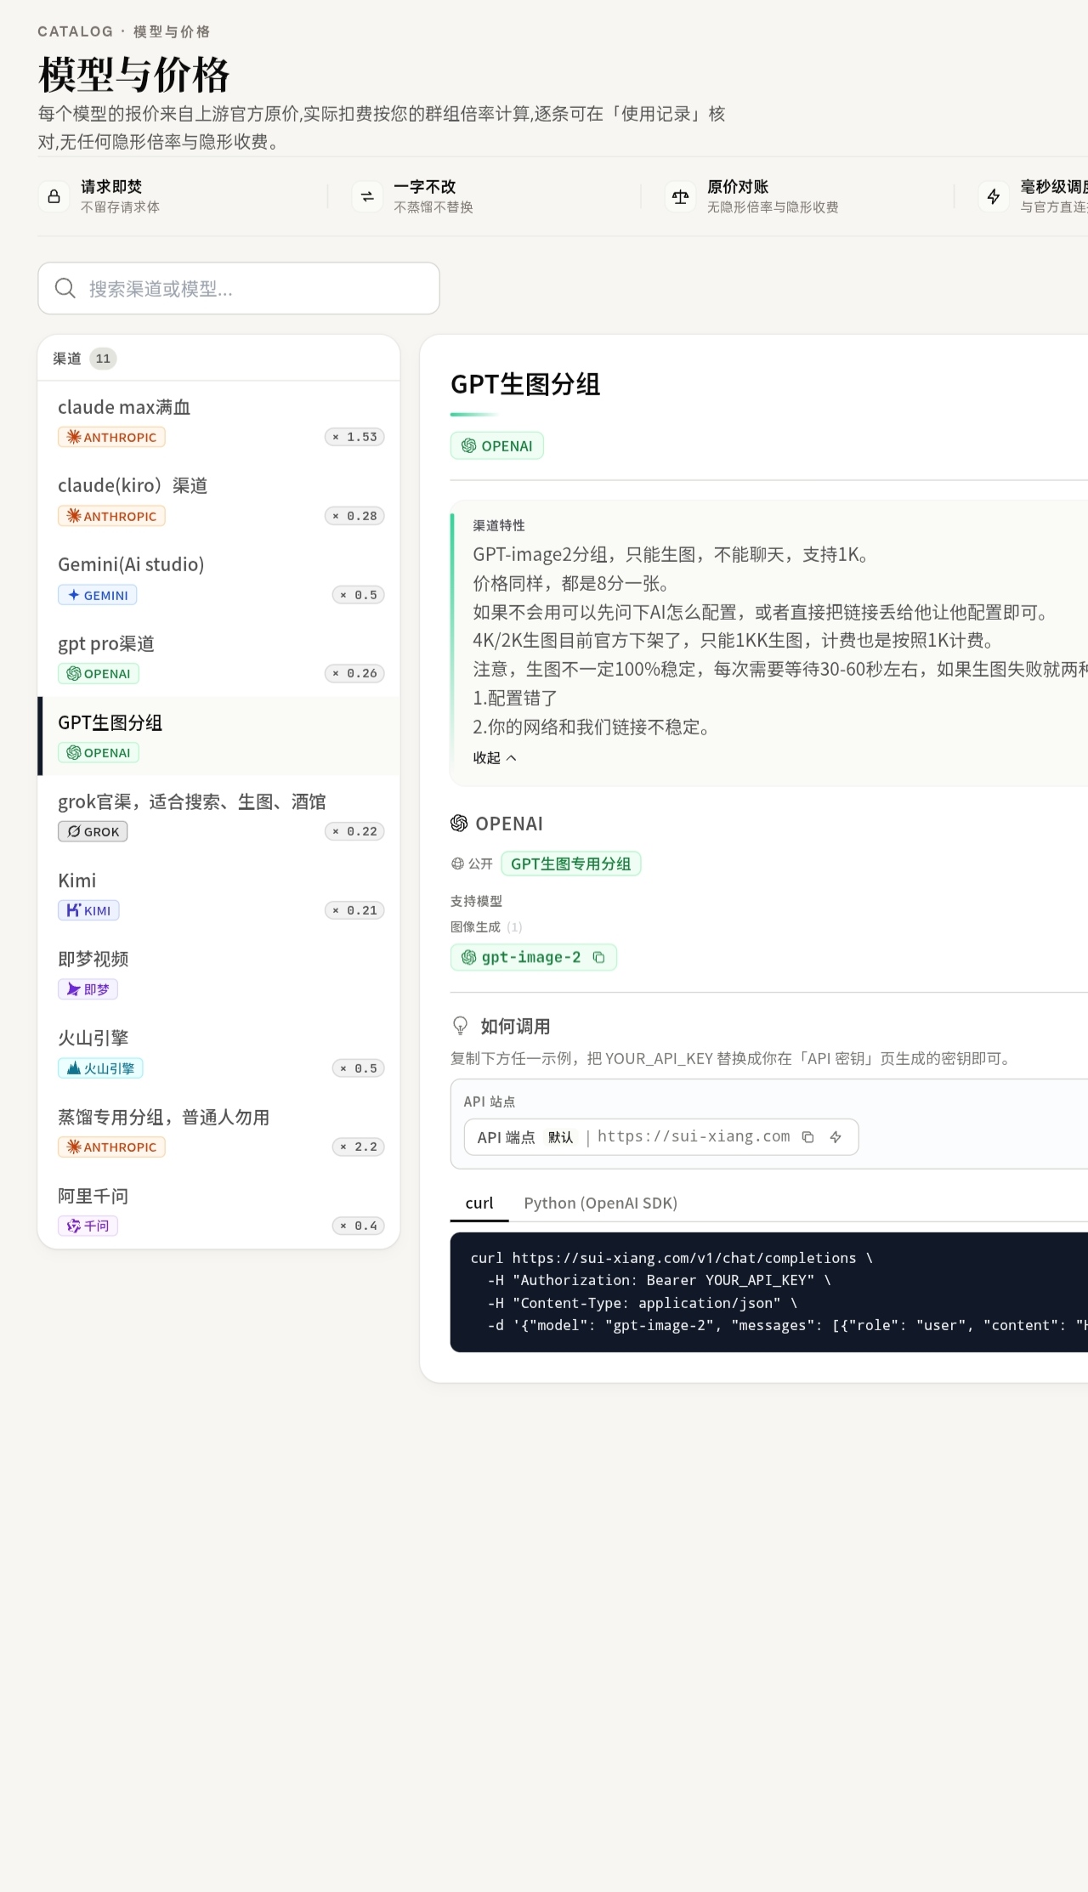Click the speed test bolt icon after URL
Viewport: 1088px width, 1892px height.
point(836,1137)
